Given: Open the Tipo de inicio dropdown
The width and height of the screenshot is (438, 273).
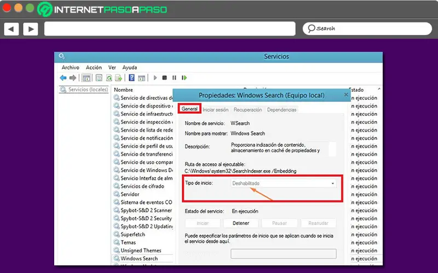Looking at the screenshot, I should coord(284,183).
